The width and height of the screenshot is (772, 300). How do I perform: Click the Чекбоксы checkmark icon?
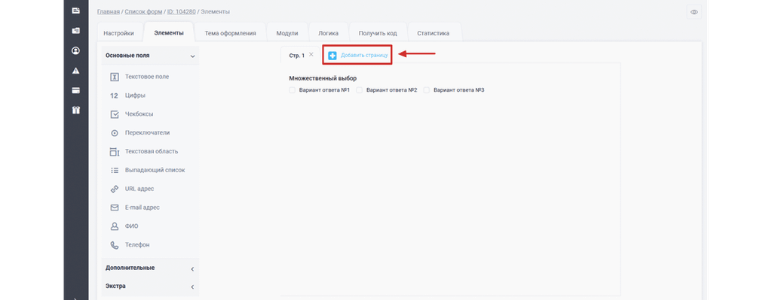tap(115, 114)
